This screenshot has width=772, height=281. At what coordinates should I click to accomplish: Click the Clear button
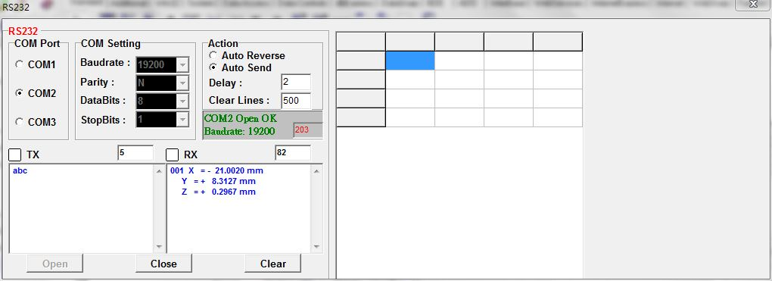[272, 264]
